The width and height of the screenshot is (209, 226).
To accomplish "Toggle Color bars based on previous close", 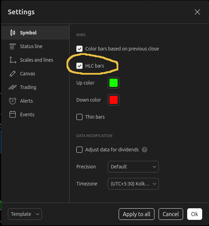I will coord(79,49).
